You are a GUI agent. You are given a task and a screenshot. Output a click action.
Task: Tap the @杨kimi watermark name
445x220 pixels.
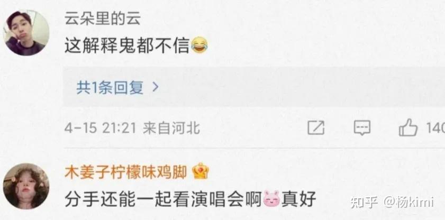click(x=409, y=202)
